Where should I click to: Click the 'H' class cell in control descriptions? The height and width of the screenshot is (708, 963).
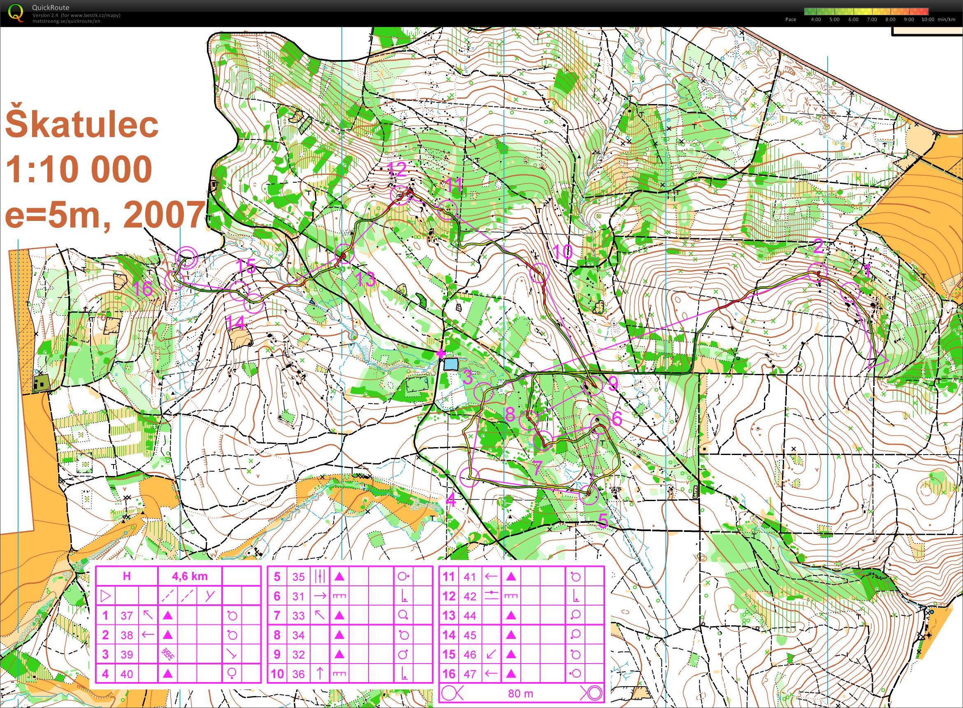tap(127, 576)
